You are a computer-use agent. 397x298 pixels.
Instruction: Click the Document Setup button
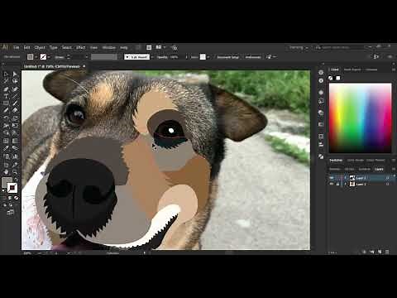click(x=227, y=57)
